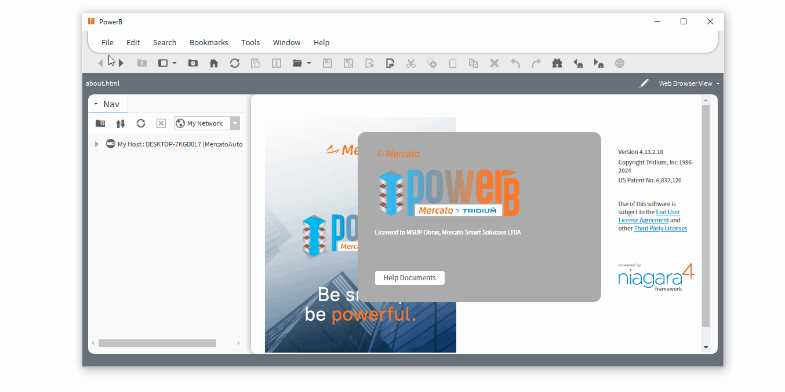The height and width of the screenshot is (392, 785).
Task: Open the My Network combo box
Action: pyautogui.click(x=207, y=123)
